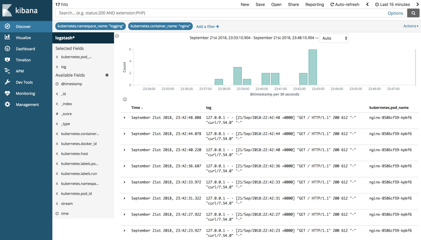The width and height of the screenshot is (421, 240).
Task: Click the logstash* index pattern header
Action: [x=83, y=38]
